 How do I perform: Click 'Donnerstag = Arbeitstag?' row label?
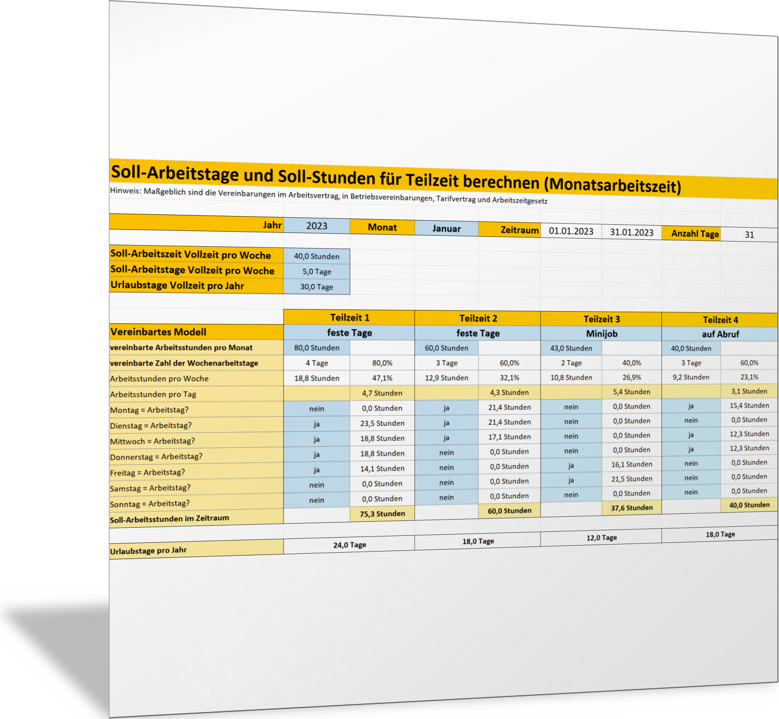coord(196,457)
